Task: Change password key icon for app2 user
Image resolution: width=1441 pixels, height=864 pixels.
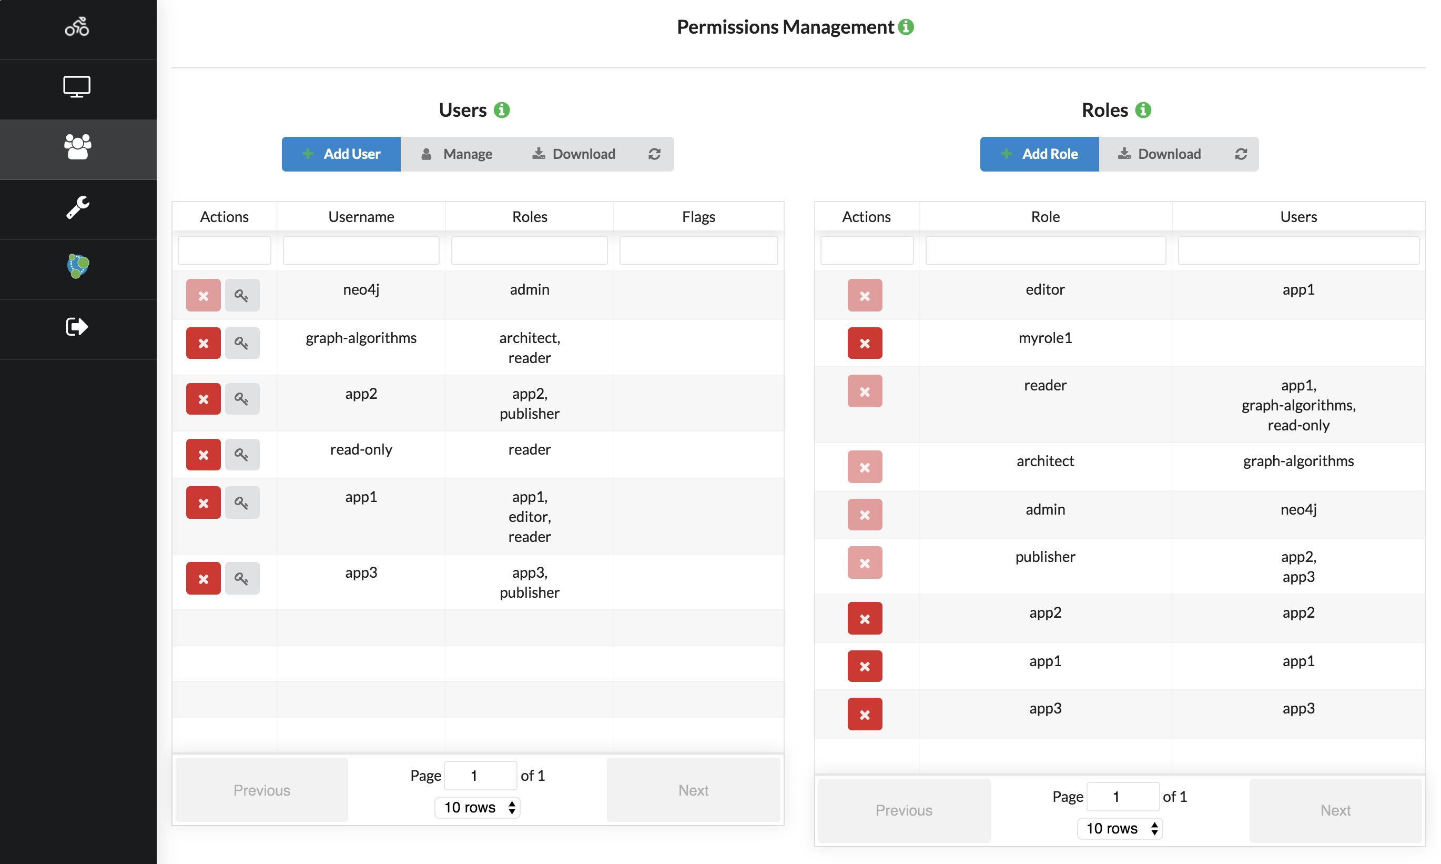Action: tap(241, 399)
